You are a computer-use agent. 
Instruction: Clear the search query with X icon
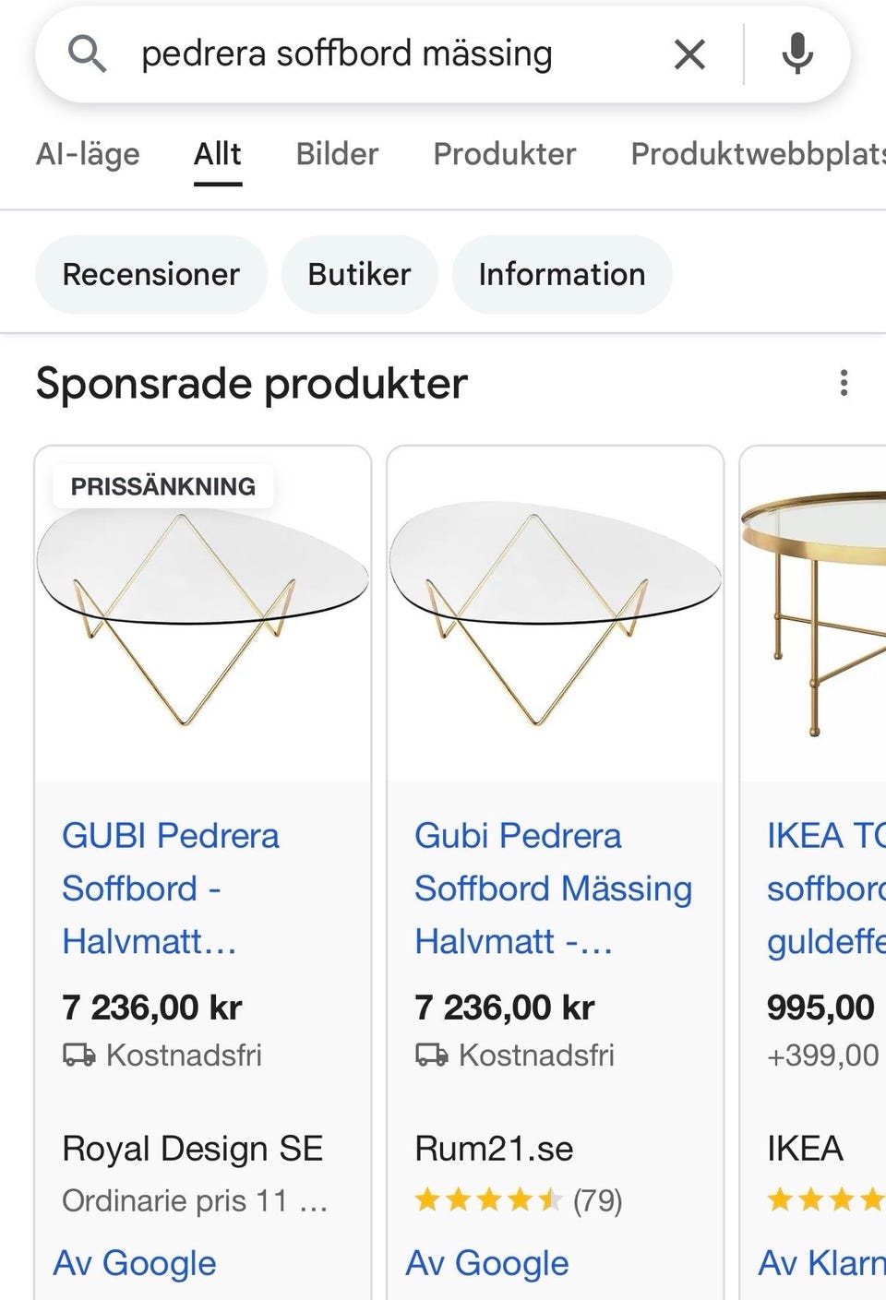click(x=689, y=54)
